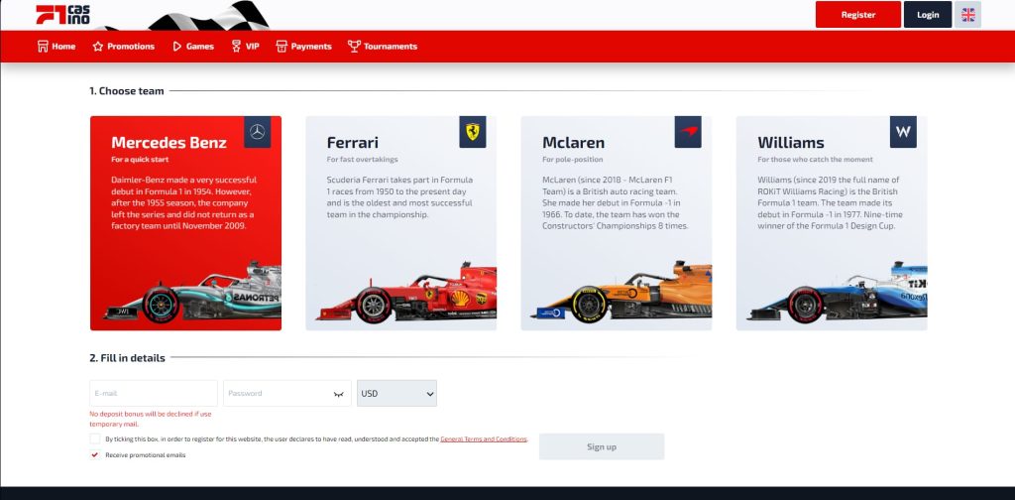Select the Mclaren team card
This screenshot has height=500, width=1015.
tap(617, 223)
